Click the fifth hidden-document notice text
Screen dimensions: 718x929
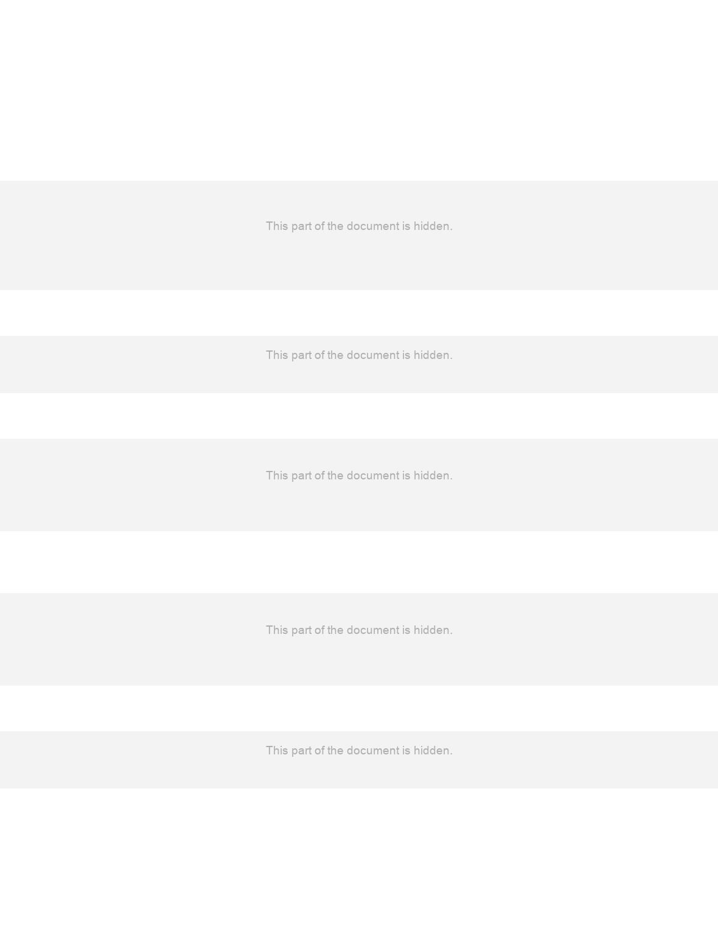pos(359,751)
